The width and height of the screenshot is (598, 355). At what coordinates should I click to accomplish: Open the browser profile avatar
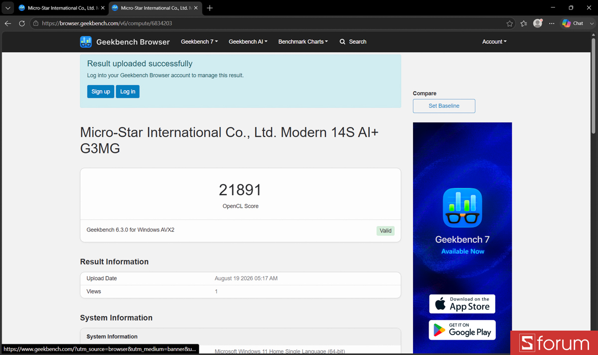(538, 23)
